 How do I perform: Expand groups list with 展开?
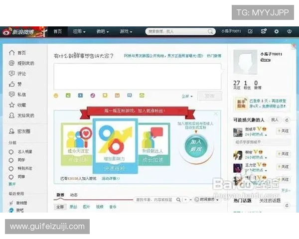12,184
